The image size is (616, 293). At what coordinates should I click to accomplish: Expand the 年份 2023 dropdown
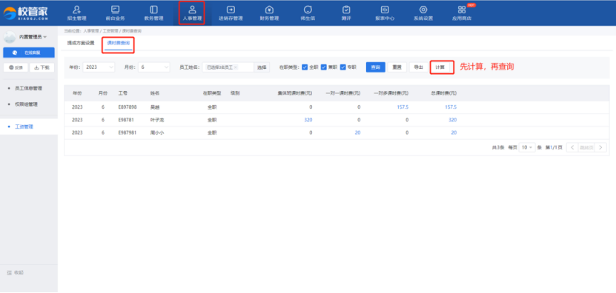(99, 67)
